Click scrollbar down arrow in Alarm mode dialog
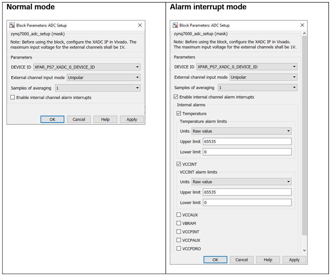The image size is (331, 276). [x=304, y=251]
